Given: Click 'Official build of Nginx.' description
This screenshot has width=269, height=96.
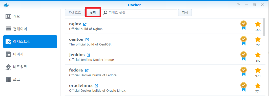Looking at the screenshot, I should pos(86,29).
